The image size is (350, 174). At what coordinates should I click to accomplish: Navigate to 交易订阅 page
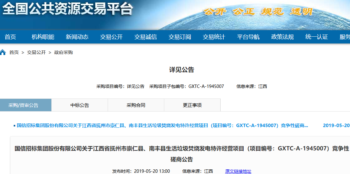[x=180, y=37]
